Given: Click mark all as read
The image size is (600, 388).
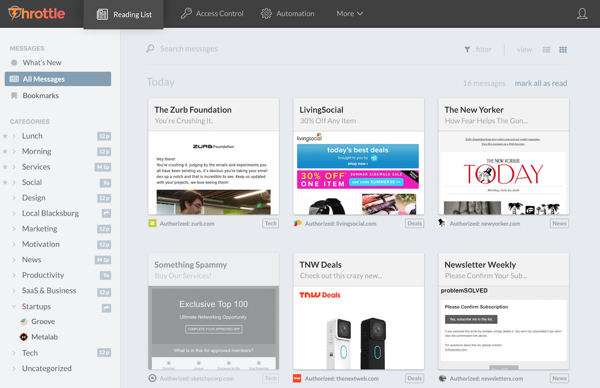Looking at the screenshot, I should [541, 83].
